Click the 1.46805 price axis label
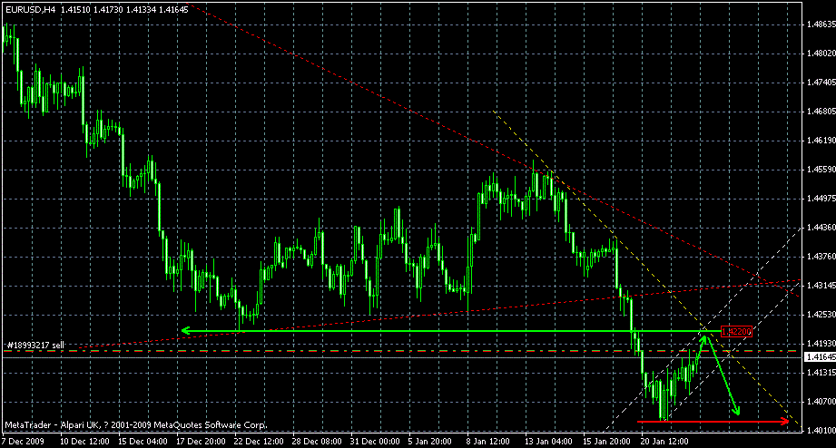The image size is (836, 448). tap(821, 112)
